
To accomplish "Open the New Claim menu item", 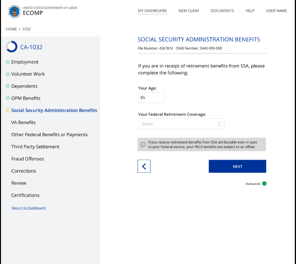I will (188, 11).
